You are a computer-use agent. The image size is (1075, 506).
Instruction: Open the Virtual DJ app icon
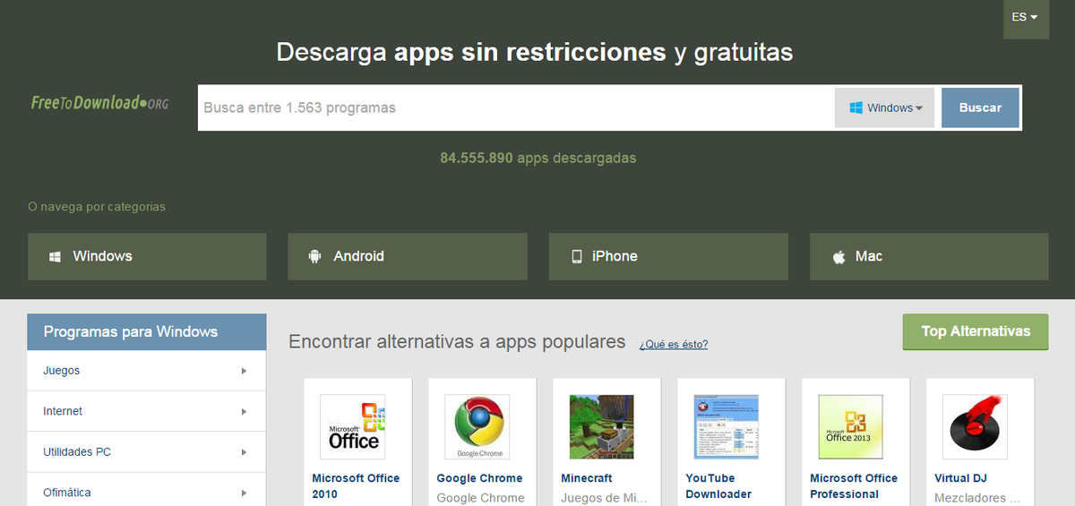(x=976, y=427)
